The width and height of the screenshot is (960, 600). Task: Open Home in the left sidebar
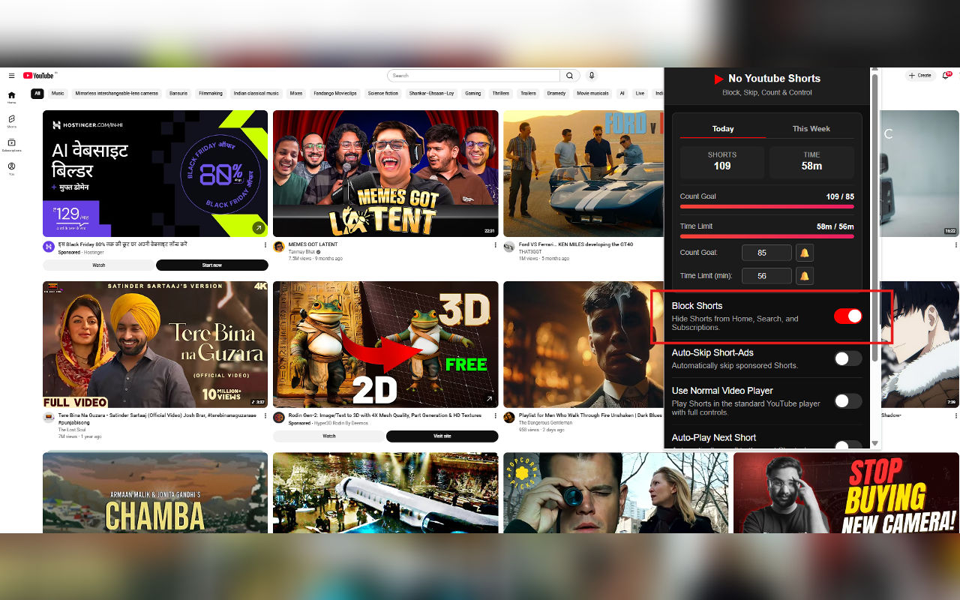pyautogui.click(x=11, y=97)
